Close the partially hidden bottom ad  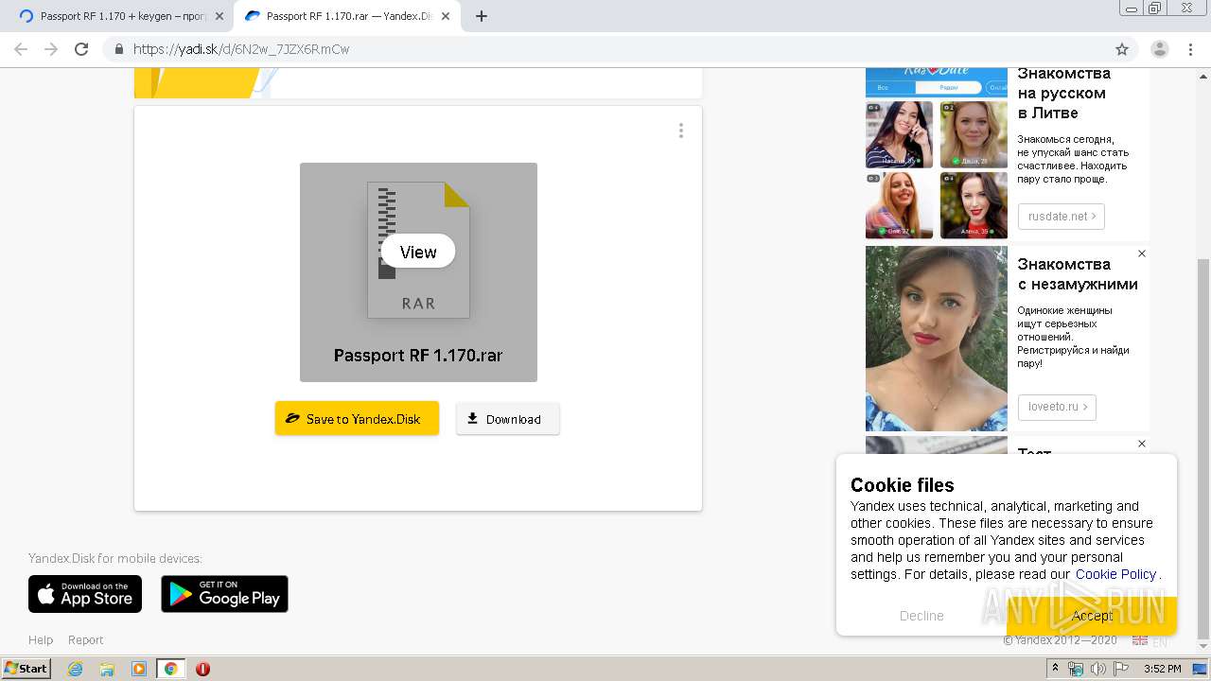point(1142,444)
